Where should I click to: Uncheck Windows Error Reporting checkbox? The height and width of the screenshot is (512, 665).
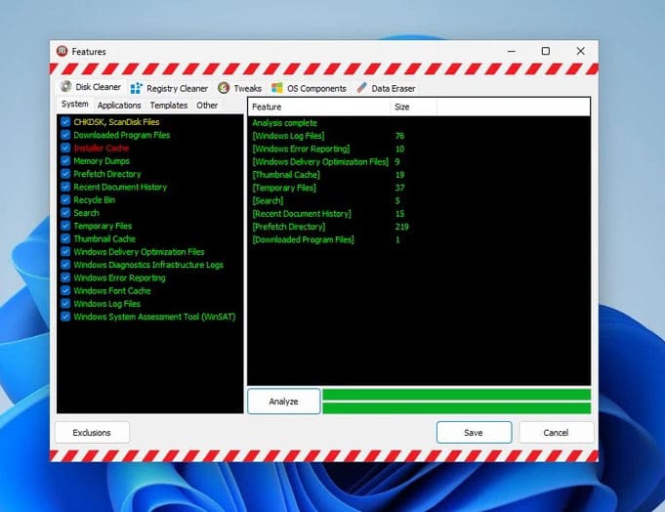[x=65, y=277]
